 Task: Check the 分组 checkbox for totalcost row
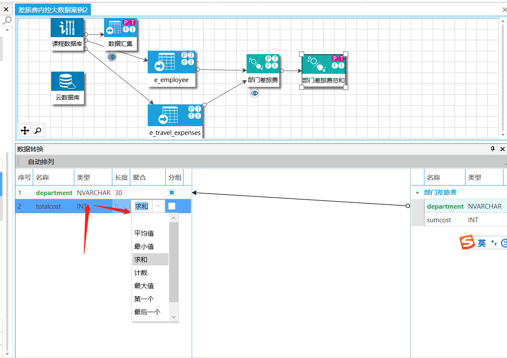tap(171, 206)
